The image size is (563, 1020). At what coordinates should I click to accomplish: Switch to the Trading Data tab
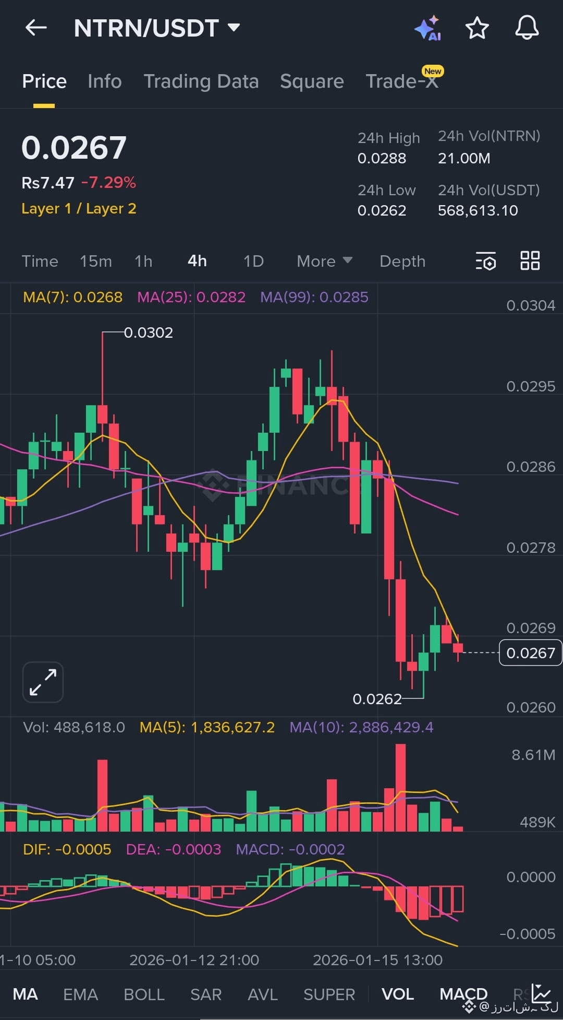[201, 81]
